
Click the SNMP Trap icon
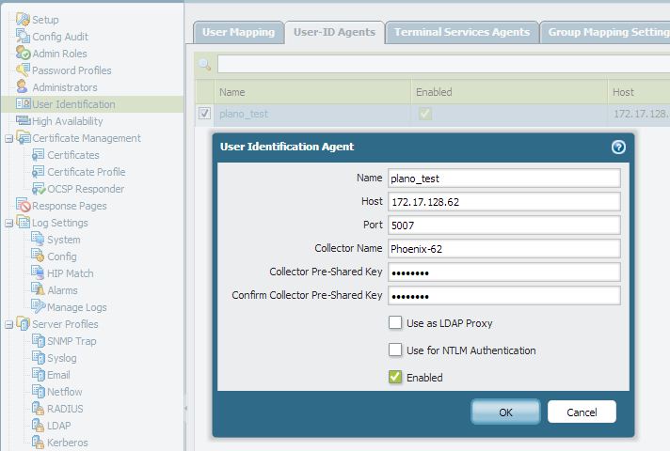click(x=39, y=341)
